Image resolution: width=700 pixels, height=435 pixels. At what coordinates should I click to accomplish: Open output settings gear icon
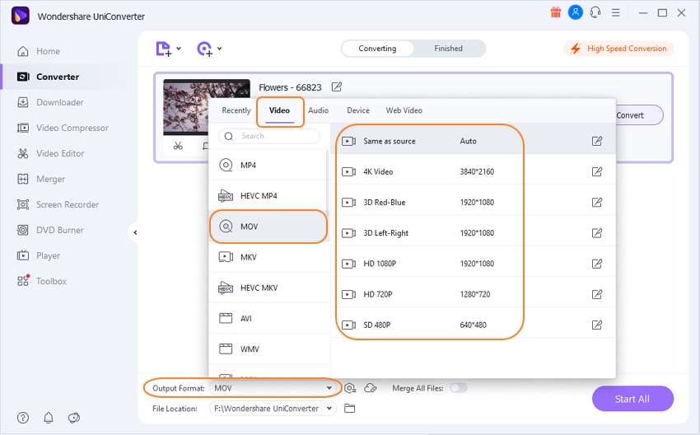[350, 388]
